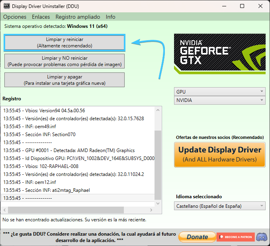Image resolution: width=270 pixels, height=246 pixels.
Task: Select log row GPU #0001 AMD Radeon Graphics
Action: click(x=78, y=150)
